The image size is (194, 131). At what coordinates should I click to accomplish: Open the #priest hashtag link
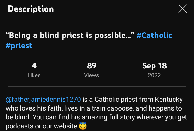pos(19,45)
